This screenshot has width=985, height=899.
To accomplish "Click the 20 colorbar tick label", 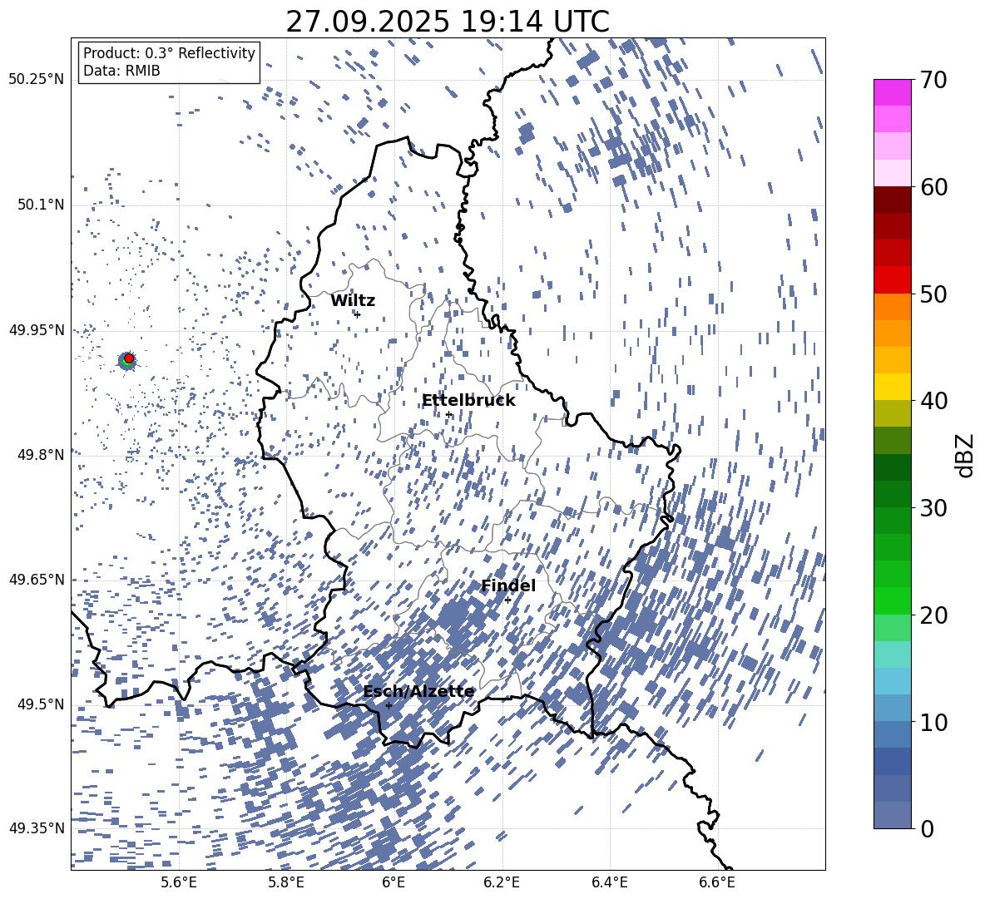I will 933,615.
